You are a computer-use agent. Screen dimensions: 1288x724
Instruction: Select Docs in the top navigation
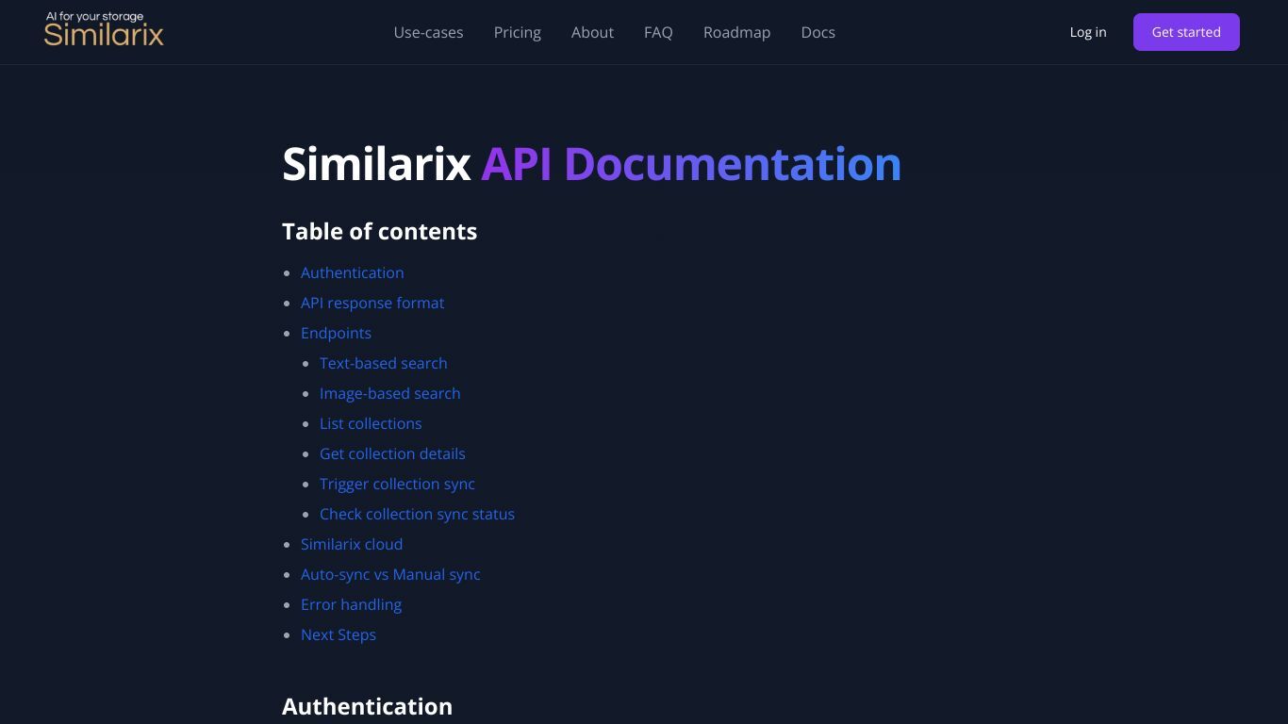817,32
